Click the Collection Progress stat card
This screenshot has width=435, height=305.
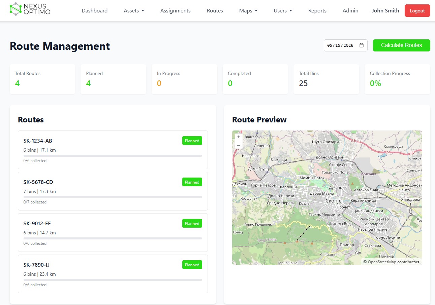[x=397, y=79]
